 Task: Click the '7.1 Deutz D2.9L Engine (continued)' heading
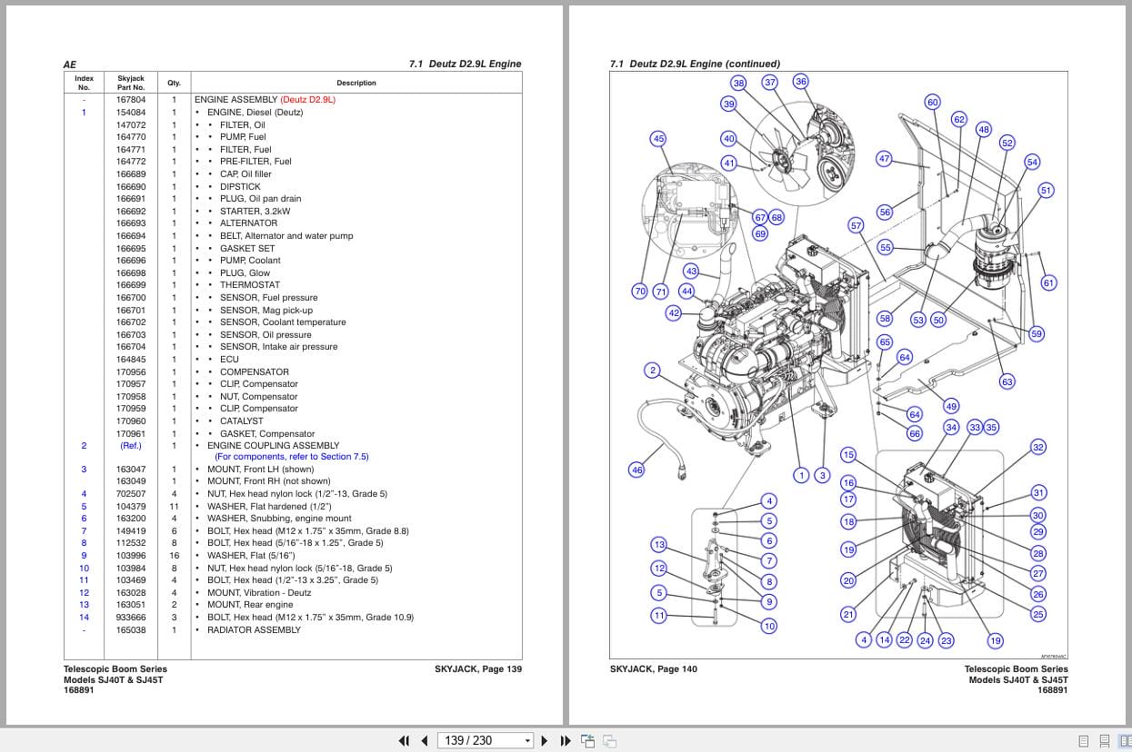(695, 64)
